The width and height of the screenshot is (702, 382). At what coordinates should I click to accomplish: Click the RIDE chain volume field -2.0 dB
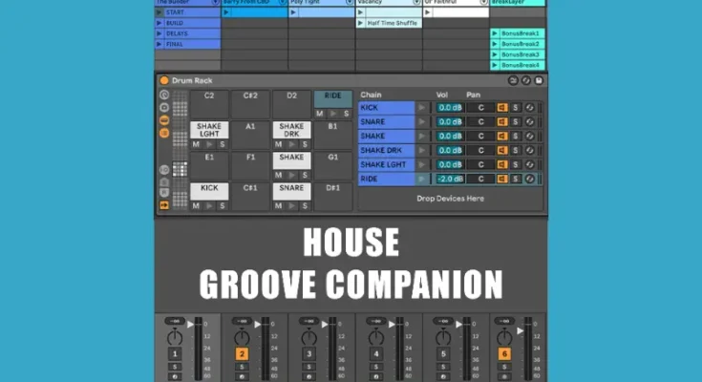click(450, 179)
